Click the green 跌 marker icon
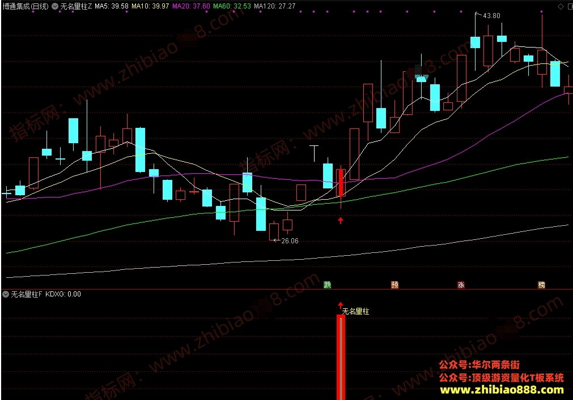The width and height of the screenshot is (573, 400). [x=328, y=285]
